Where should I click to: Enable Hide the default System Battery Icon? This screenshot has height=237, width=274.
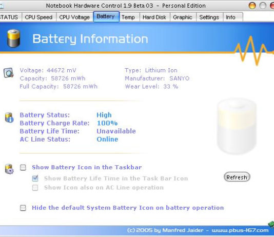click(x=23, y=208)
